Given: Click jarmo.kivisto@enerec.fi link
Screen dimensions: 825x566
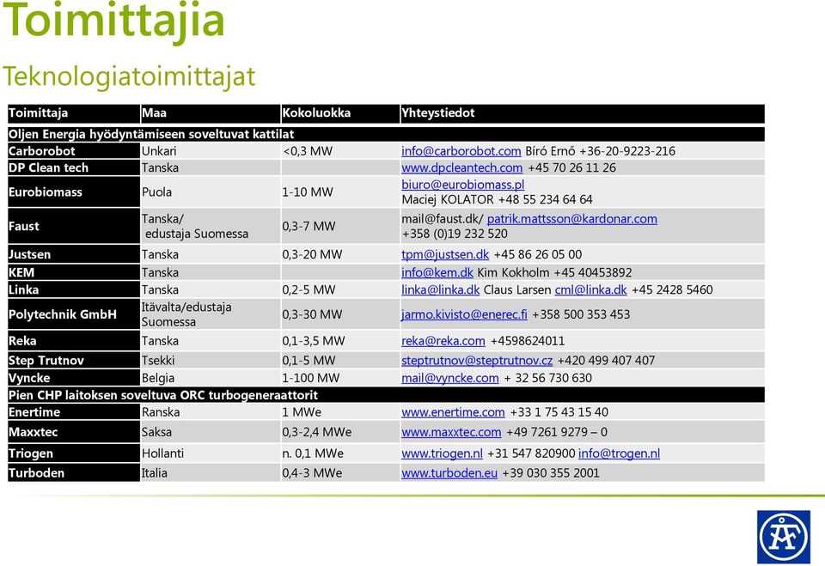Looking at the screenshot, I should click(x=464, y=314).
